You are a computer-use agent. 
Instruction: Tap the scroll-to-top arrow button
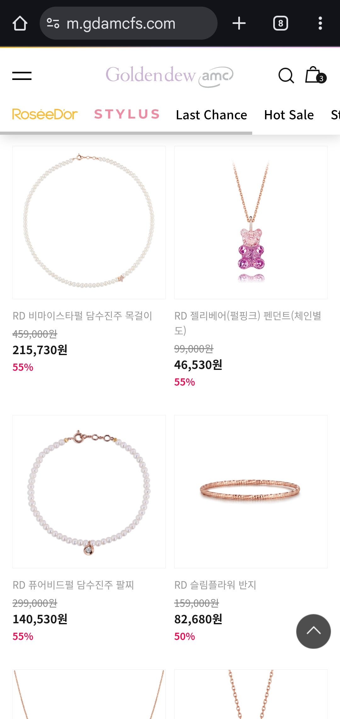(x=313, y=631)
